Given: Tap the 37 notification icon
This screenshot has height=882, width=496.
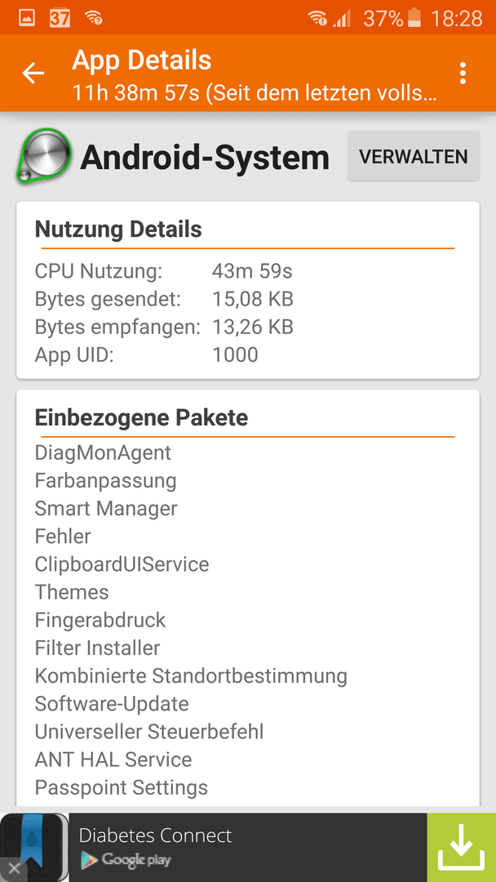Looking at the screenshot, I should [60, 18].
